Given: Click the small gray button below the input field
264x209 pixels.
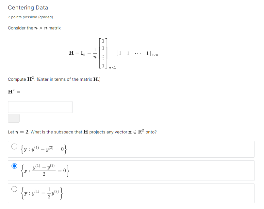Looking at the screenshot, I should pos(13,118).
